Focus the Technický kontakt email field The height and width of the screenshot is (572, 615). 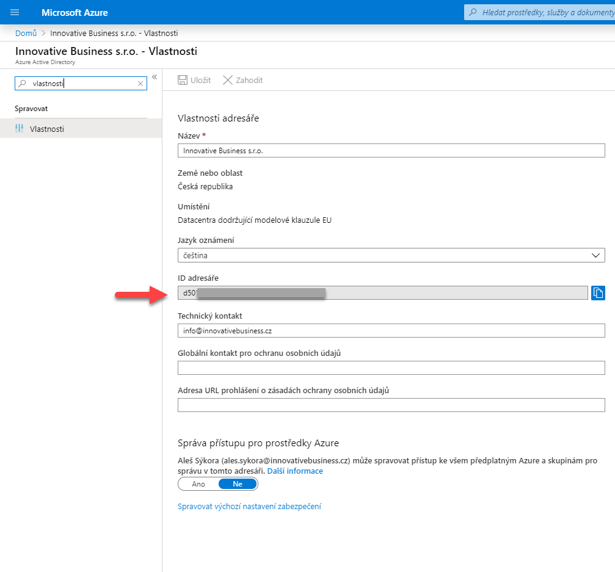(391, 330)
